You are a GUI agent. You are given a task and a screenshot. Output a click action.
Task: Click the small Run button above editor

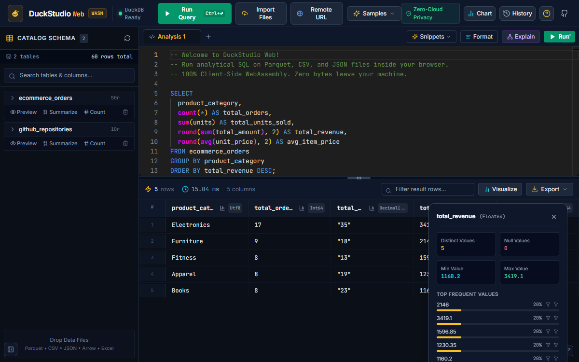tap(559, 37)
